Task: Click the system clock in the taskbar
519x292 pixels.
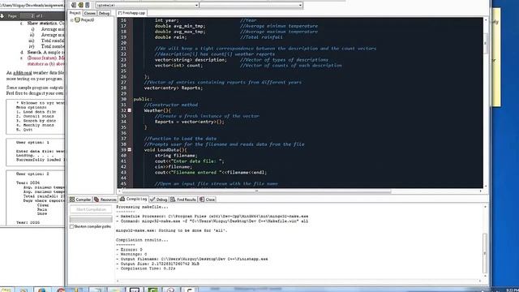Action: click(x=512, y=290)
